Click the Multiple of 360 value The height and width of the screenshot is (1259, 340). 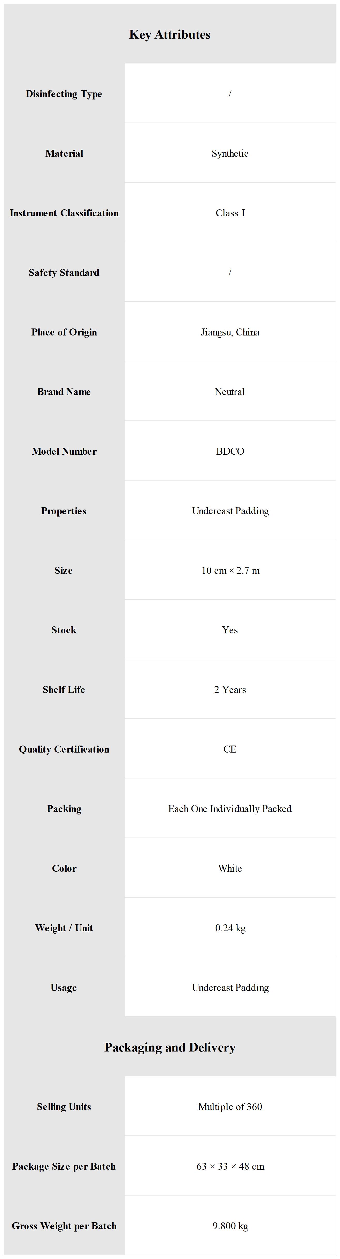(x=230, y=1106)
